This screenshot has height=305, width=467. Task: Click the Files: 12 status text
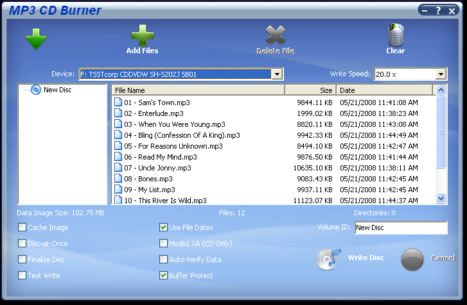point(232,213)
